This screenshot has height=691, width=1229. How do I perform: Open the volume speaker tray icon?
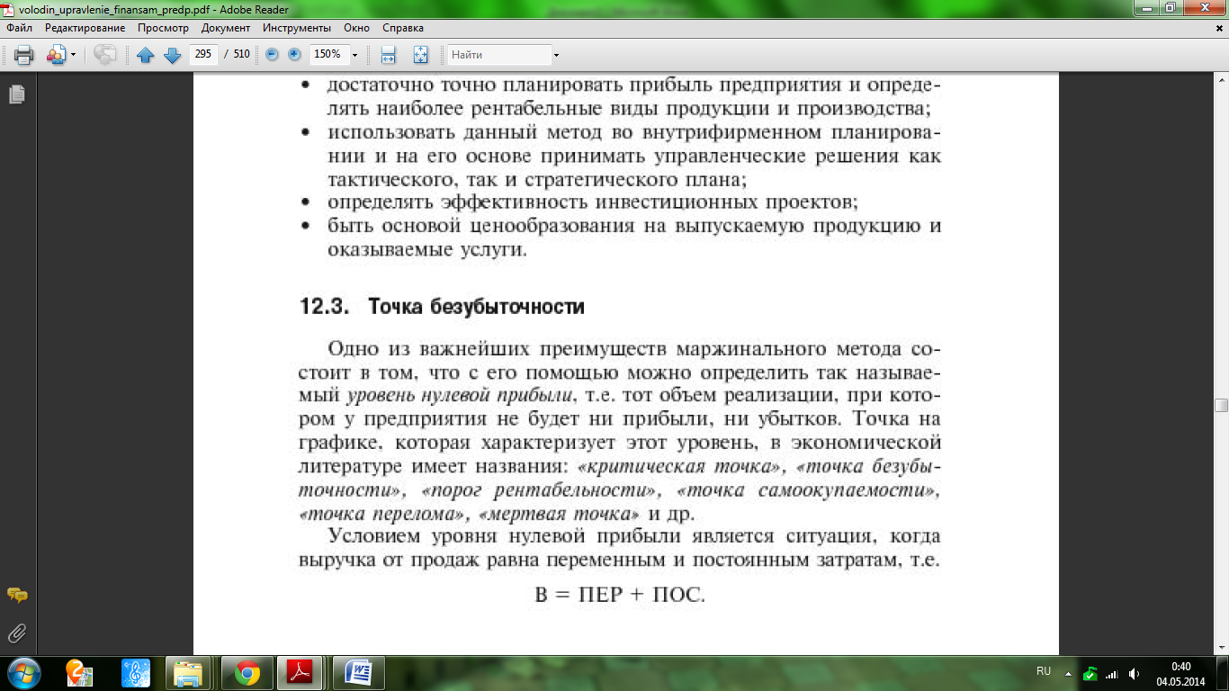click(x=1134, y=673)
